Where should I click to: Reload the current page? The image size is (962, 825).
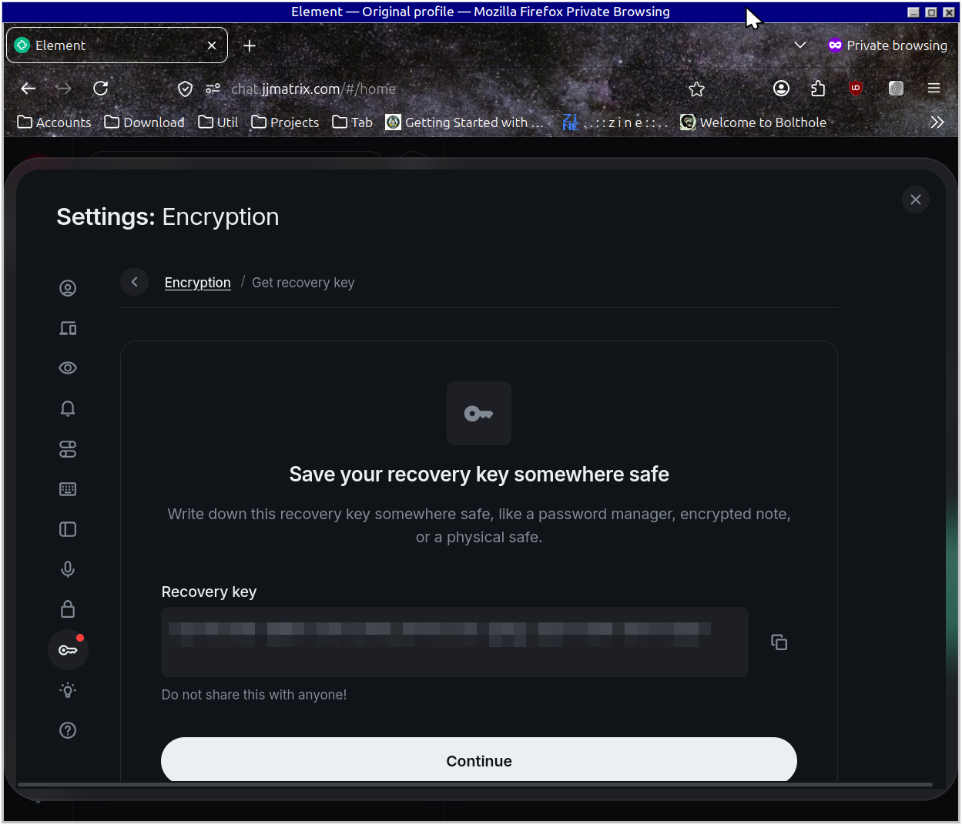pos(100,89)
